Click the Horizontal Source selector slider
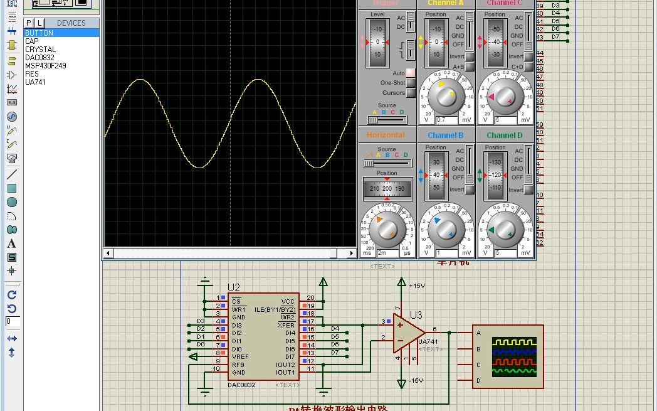657x411 pixels. pos(387,163)
